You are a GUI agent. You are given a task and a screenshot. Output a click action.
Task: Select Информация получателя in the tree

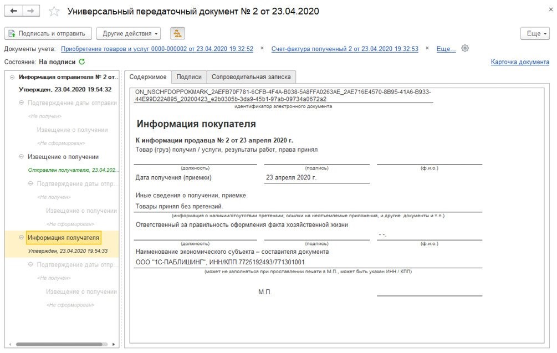click(x=63, y=238)
